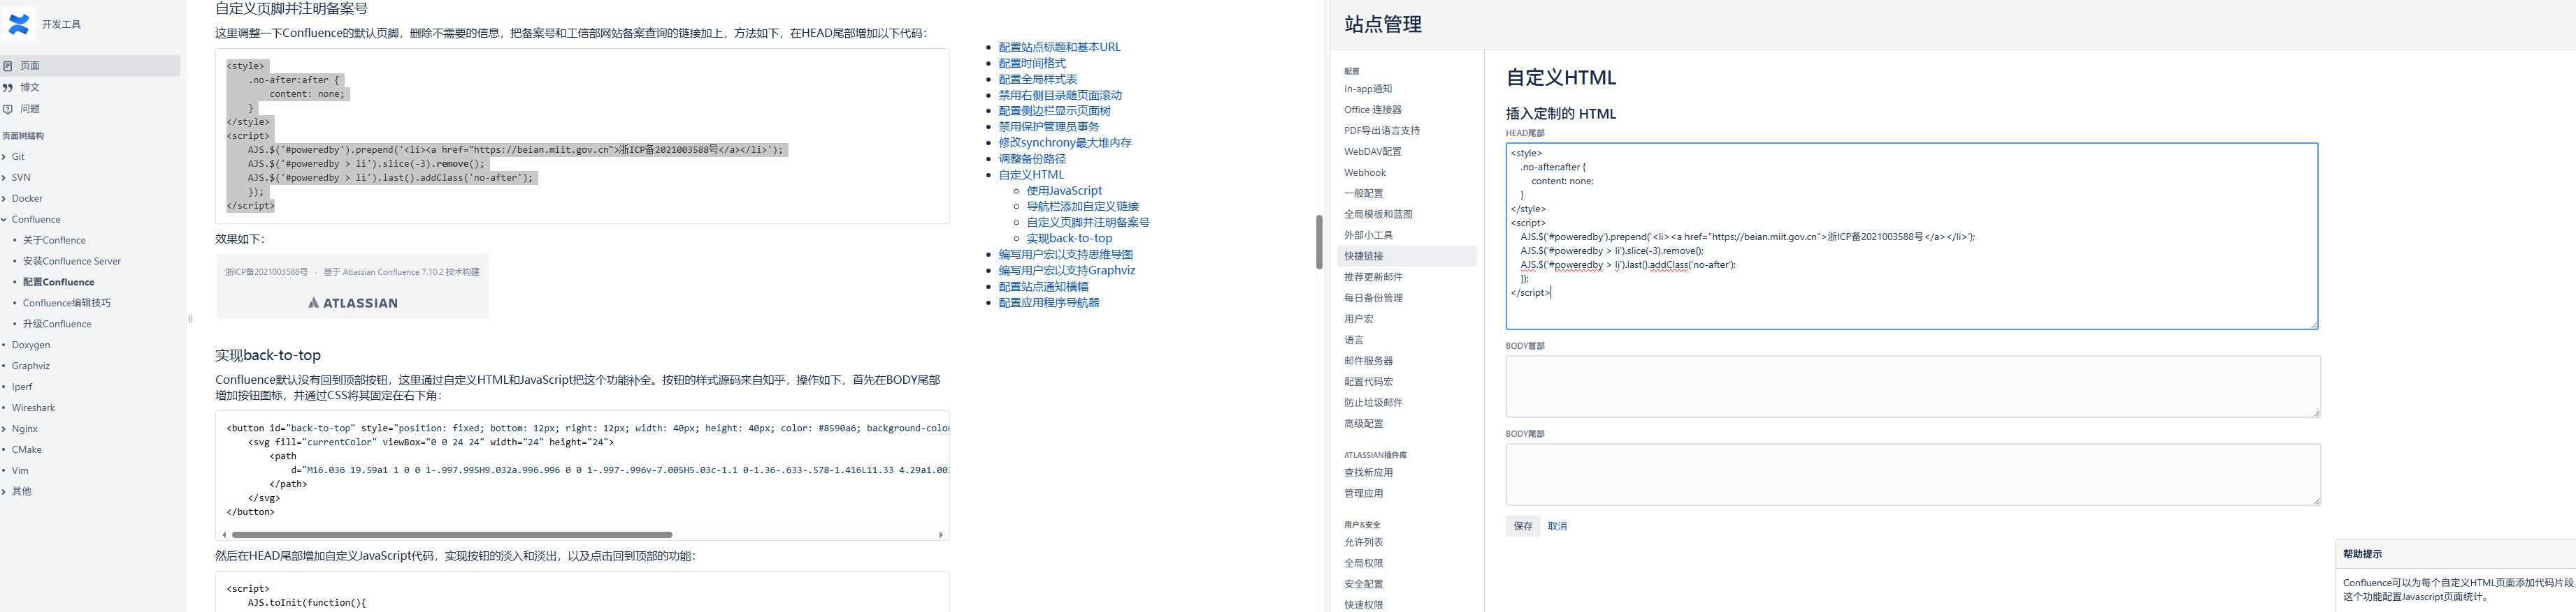Click inside the BODY首部 text area
The height and width of the screenshot is (612, 2576).
pyautogui.click(x=1912, y=387)
